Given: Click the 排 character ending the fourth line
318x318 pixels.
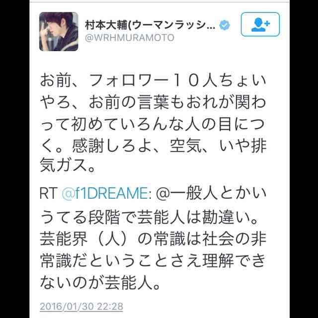Looking at the screenshot, I should (258, 146).
